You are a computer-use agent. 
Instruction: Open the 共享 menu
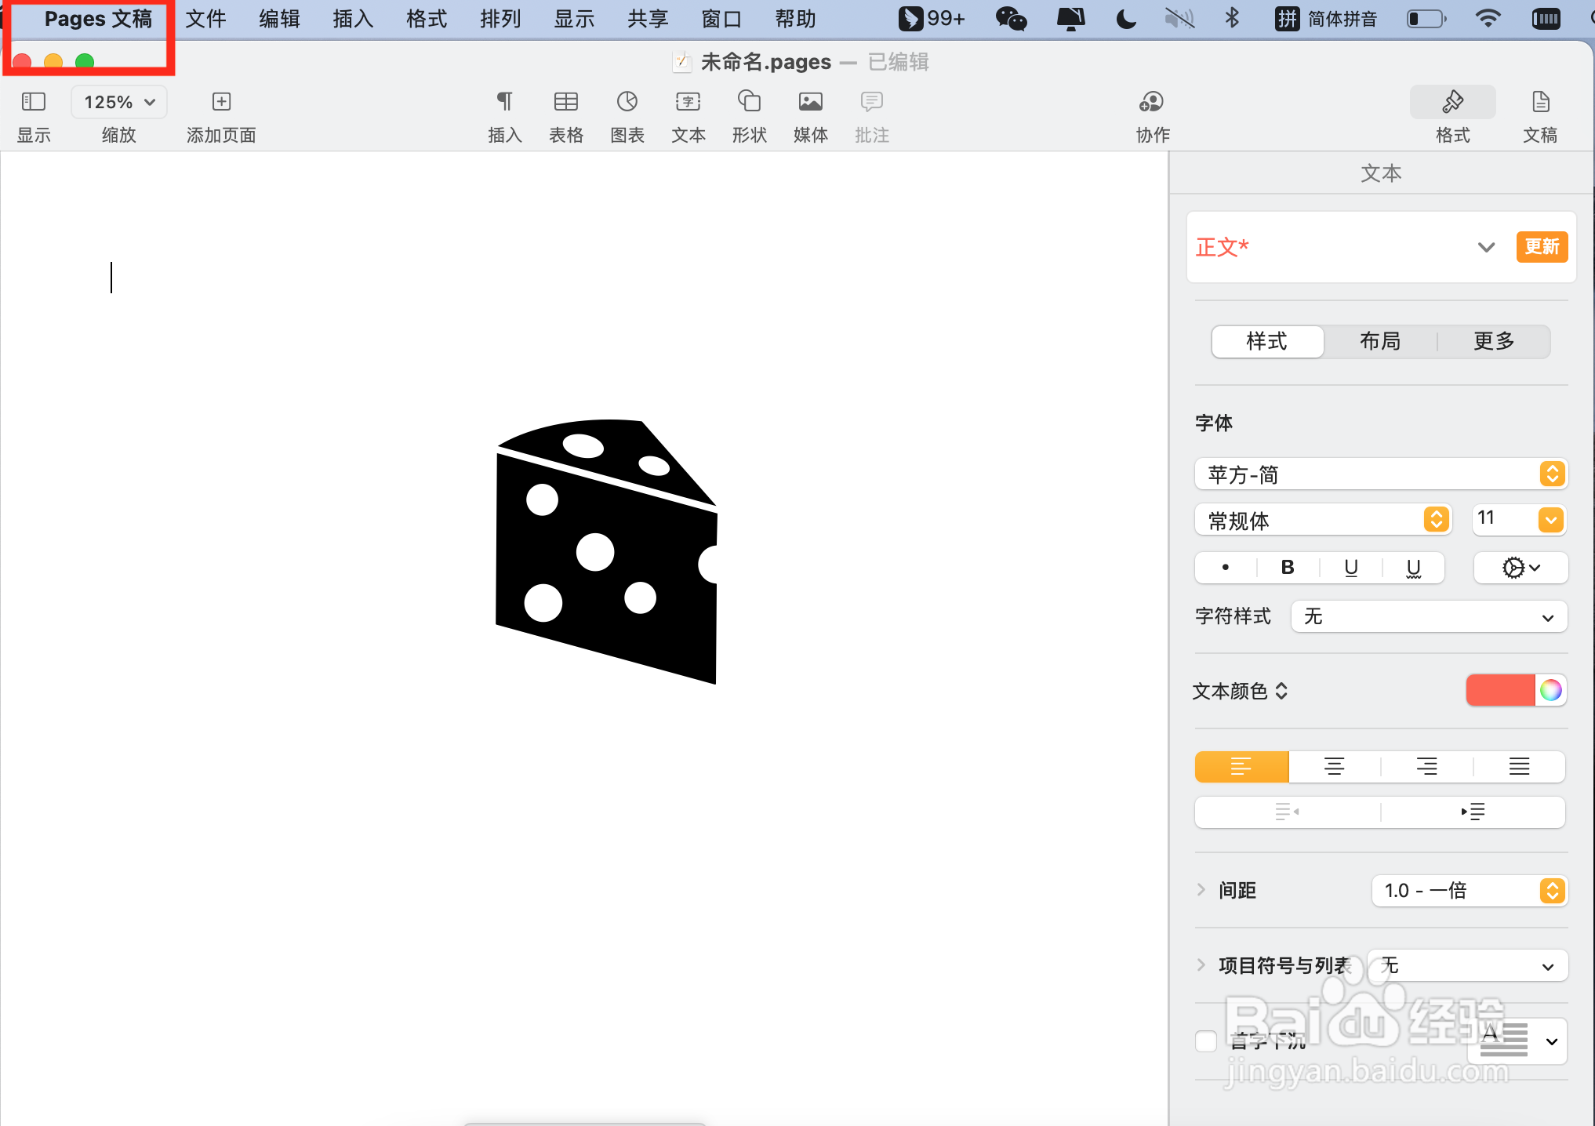[648, 18]
